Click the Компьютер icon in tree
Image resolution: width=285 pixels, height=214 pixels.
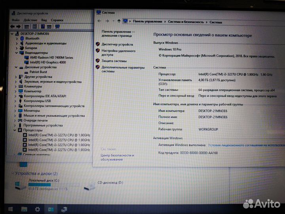coord(21,91)
